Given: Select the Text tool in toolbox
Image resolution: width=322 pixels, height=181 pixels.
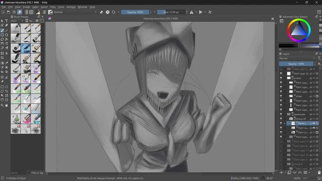Looking at the screenshot, I should point(7,21).
